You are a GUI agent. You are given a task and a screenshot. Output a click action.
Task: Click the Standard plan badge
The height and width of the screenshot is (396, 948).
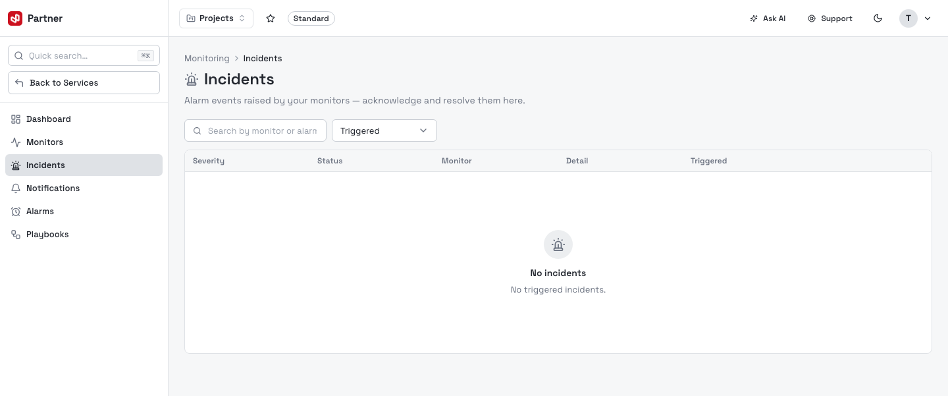(311, 18)
